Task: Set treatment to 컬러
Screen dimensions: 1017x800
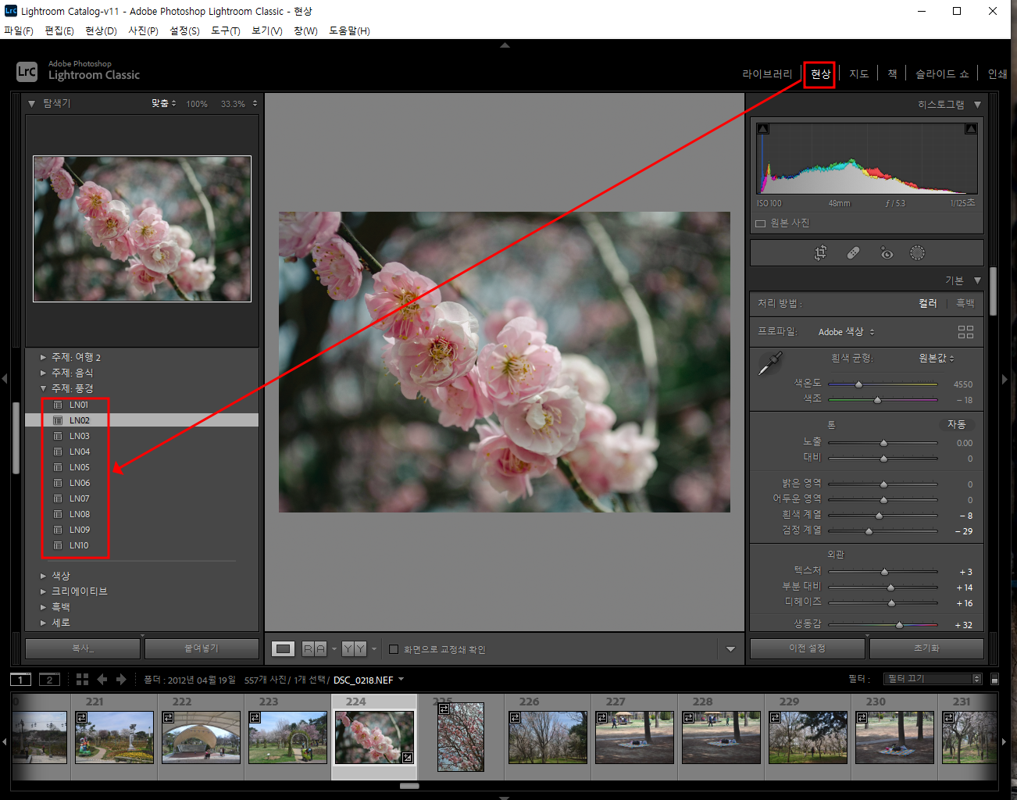Action: tap(928, 303)
